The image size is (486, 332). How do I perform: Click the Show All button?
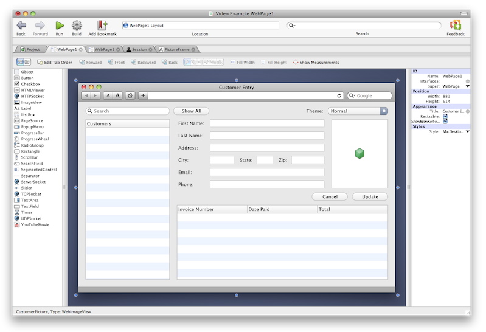click(191, 111)
